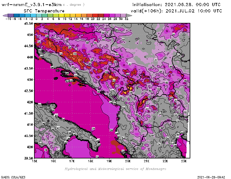Screen dimensions: 231x179
Task: Click the 20E longitude label
Action: point(128,161)
